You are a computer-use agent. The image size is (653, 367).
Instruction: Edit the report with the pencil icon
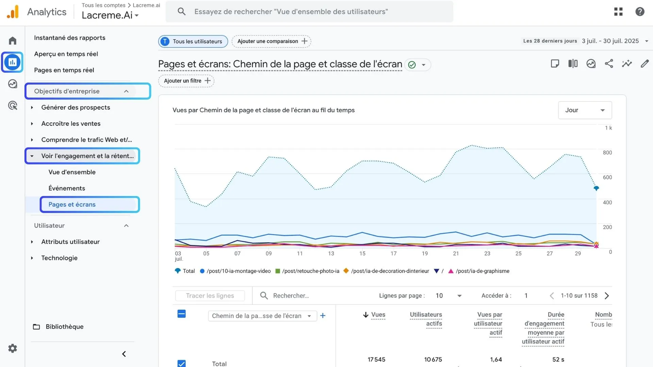tap(645, 64)
